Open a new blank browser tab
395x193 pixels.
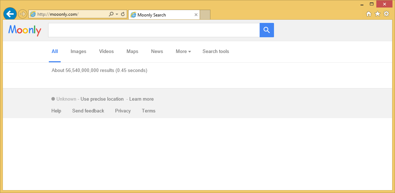coord(205,15)
